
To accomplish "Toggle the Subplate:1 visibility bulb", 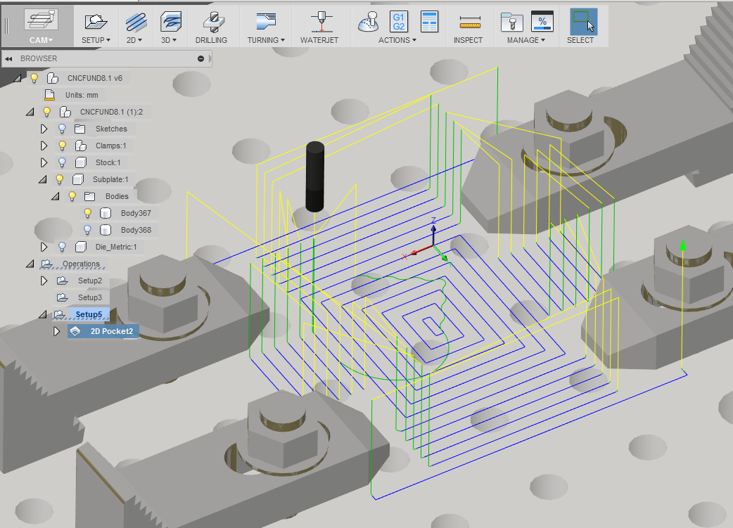I will (59, 179).
